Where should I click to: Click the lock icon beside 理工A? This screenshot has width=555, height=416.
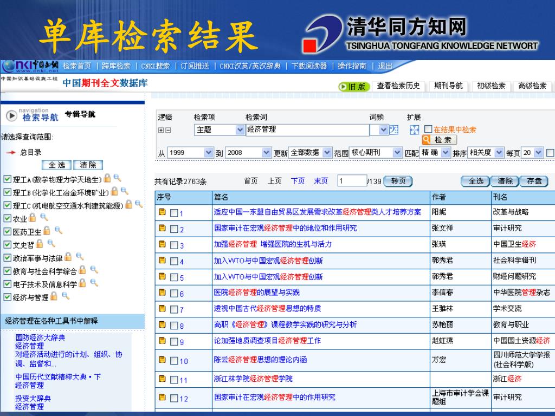pos(107,178)
